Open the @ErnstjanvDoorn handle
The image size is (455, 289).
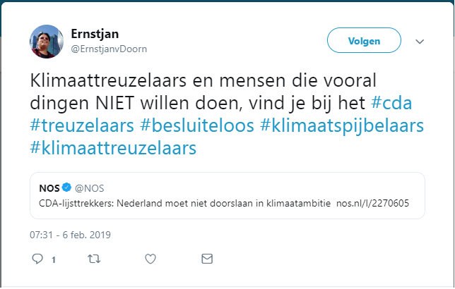tap(109, 49)
